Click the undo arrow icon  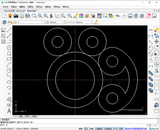[117, 16]
